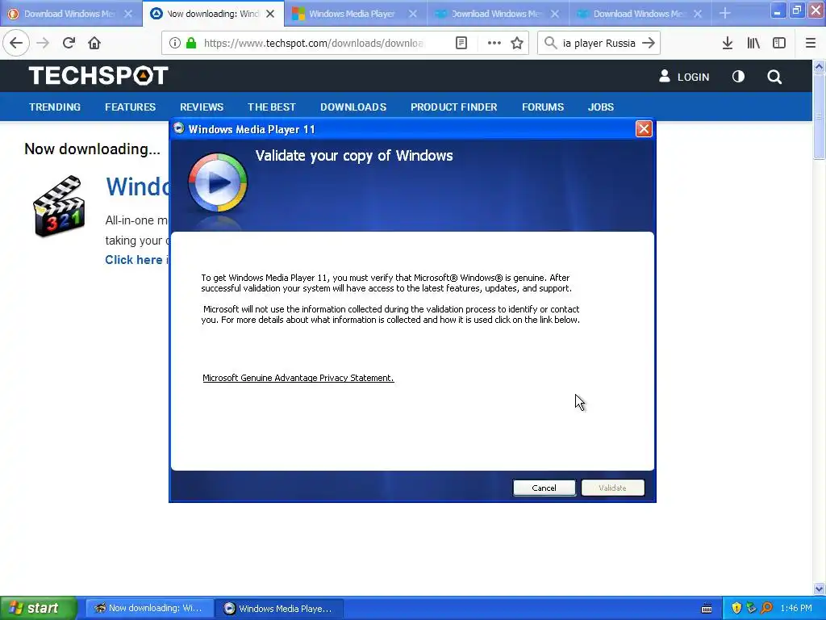Click the security shield tray icon
826x620 pixels.
click(x=736, y=608)
